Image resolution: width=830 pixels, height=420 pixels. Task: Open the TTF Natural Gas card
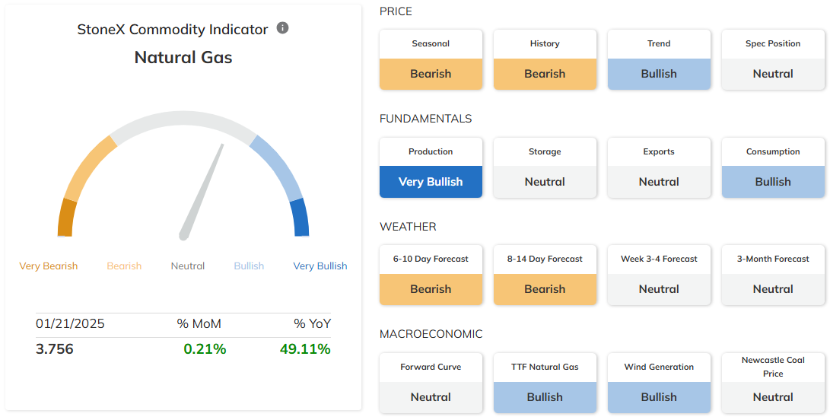point(545,383)
